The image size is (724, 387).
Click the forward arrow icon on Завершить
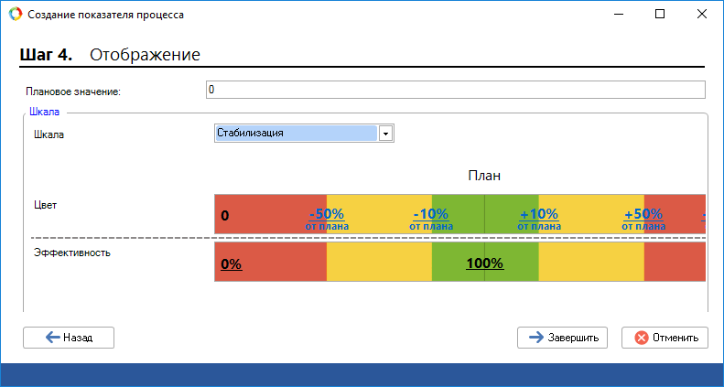pos(535,338)
